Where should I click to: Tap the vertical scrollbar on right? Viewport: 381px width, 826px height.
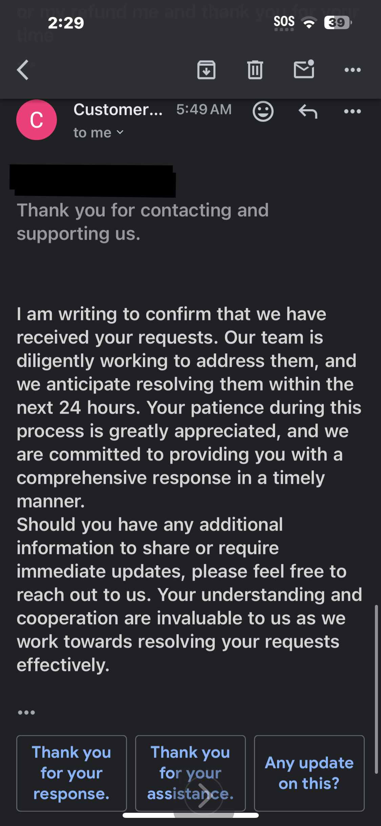coord(376,688)
